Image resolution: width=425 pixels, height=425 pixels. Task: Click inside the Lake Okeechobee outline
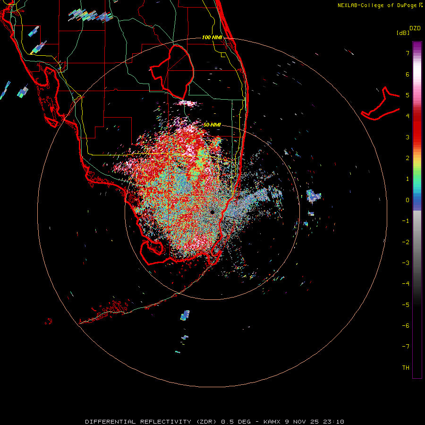(173, 72)
